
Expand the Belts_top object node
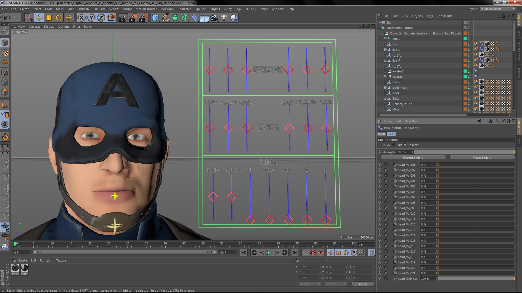pyautogui.click(x=385, y=82)
